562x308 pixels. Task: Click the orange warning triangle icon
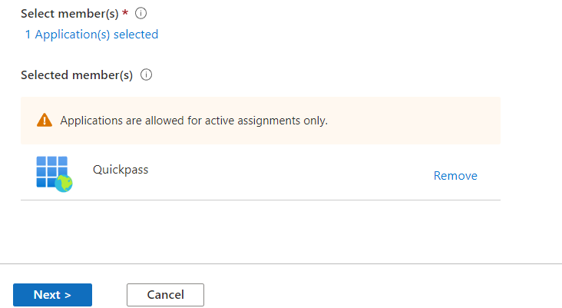(x=45, y=120)
